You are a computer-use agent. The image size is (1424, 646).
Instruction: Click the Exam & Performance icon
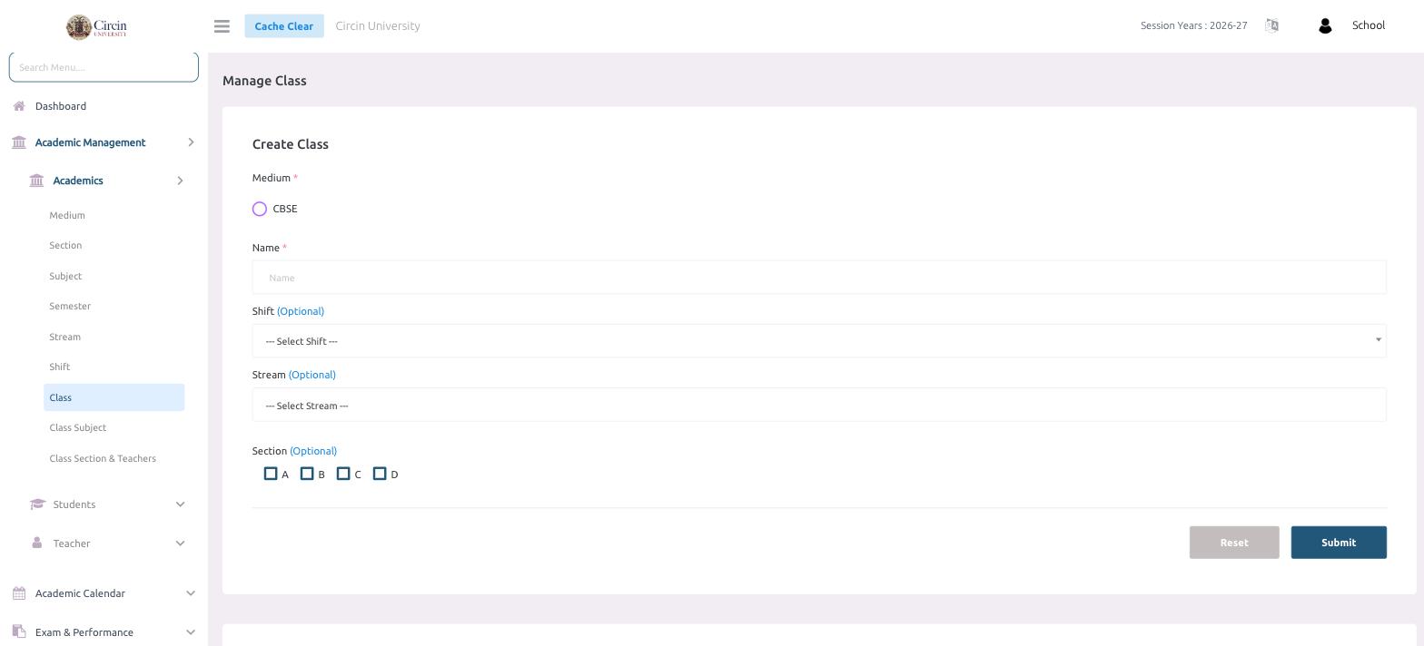pyautogui.click(x=19, y=632)
